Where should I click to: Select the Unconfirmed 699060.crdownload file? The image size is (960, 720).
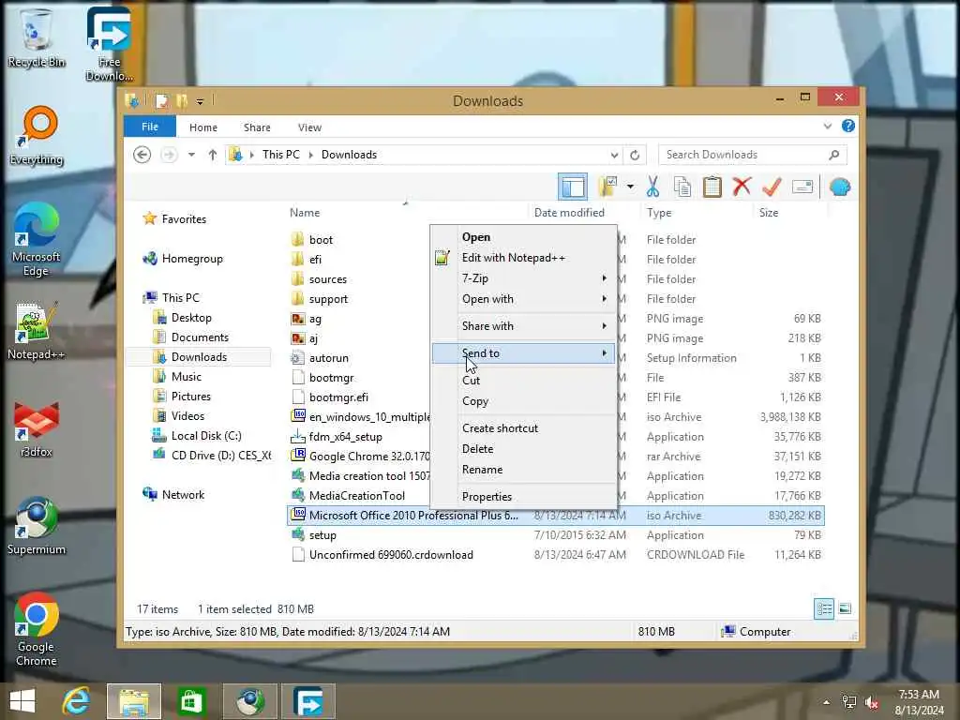(391, 555)
